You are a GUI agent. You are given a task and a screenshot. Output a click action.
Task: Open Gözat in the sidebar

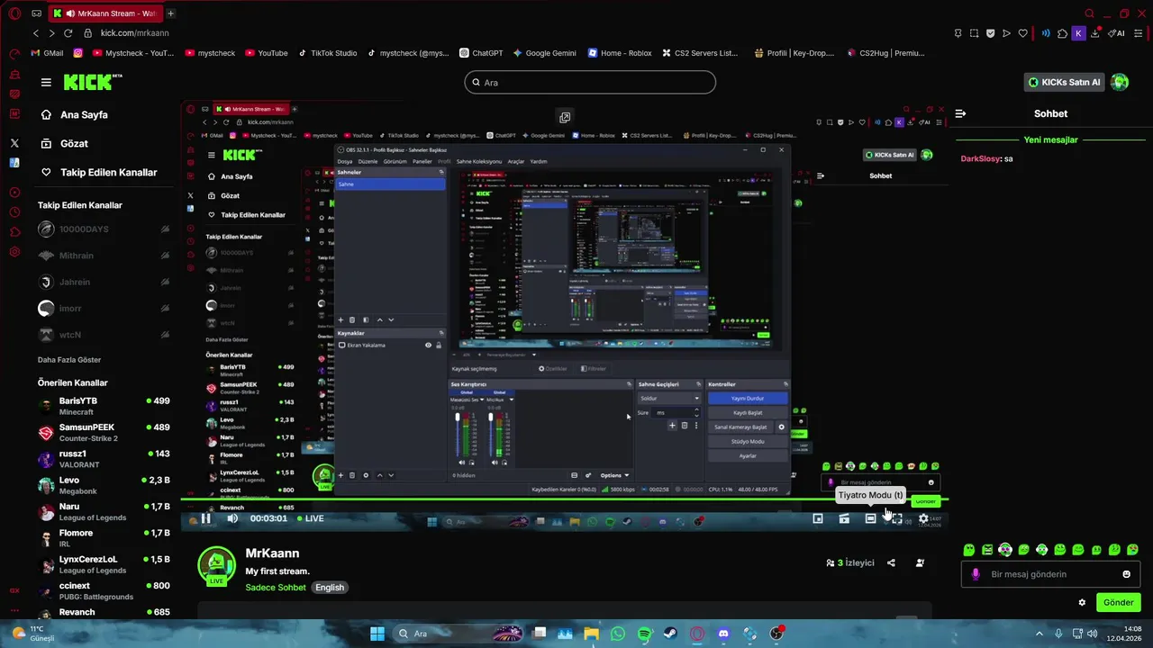tap(64, 143)
